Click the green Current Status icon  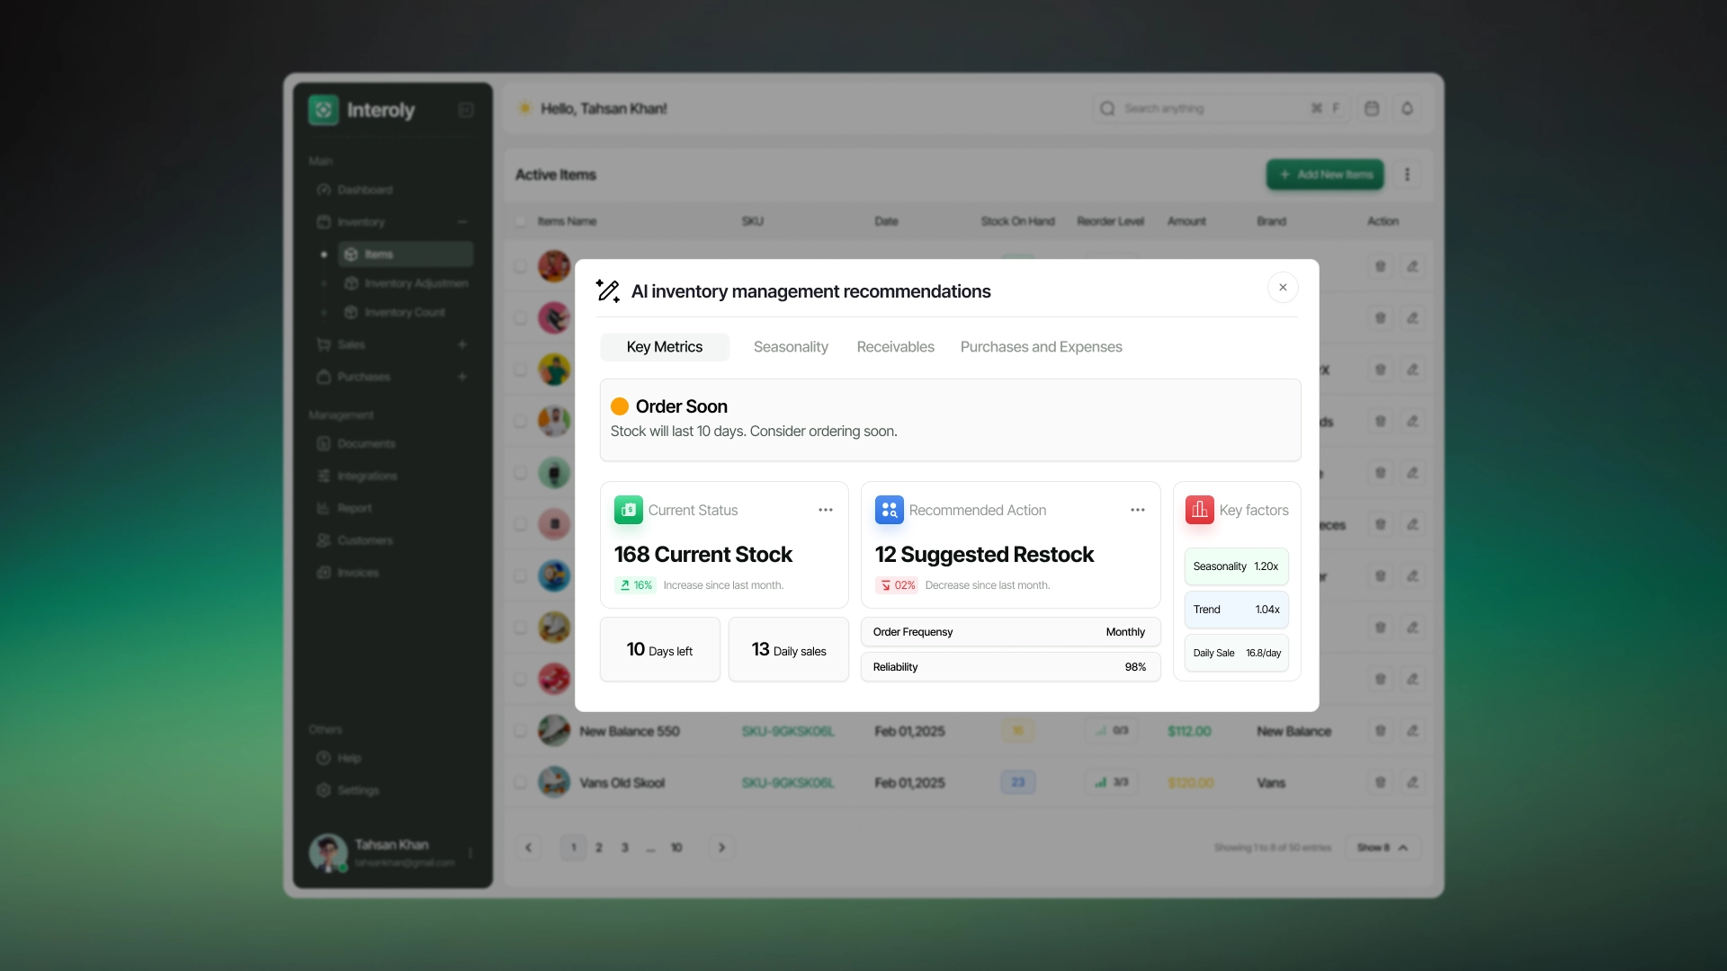pyautogui.click(x=628, y=510)
